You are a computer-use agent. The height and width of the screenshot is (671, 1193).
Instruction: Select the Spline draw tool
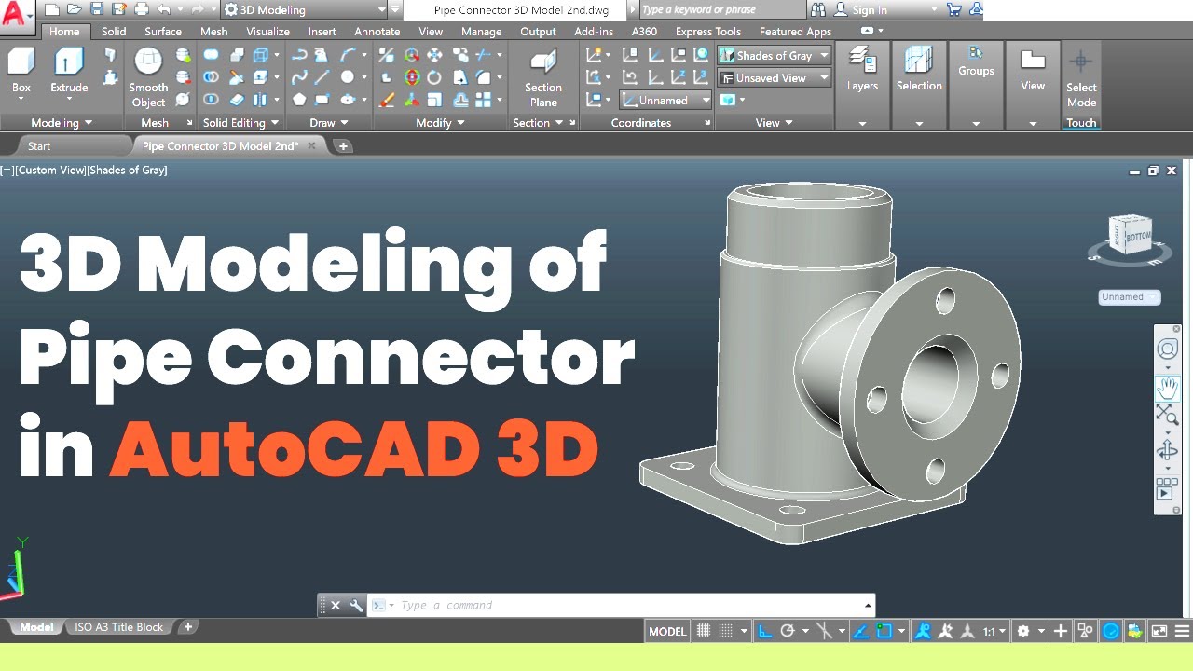pyautogui.click(x=299, y=77)
